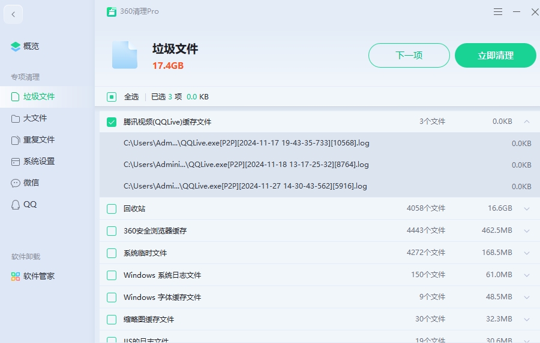Click the 立即清理 button

pos(495,55)
